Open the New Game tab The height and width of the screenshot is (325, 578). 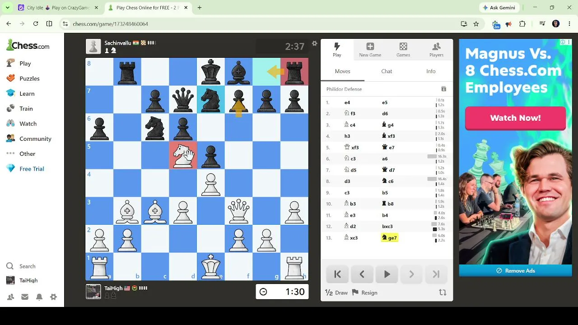click(x=370, y=50)
